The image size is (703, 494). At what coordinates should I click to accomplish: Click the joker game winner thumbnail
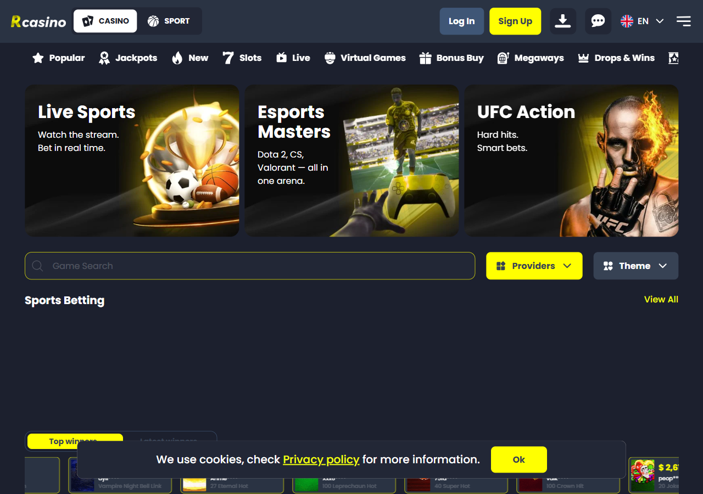coord(643,475)
